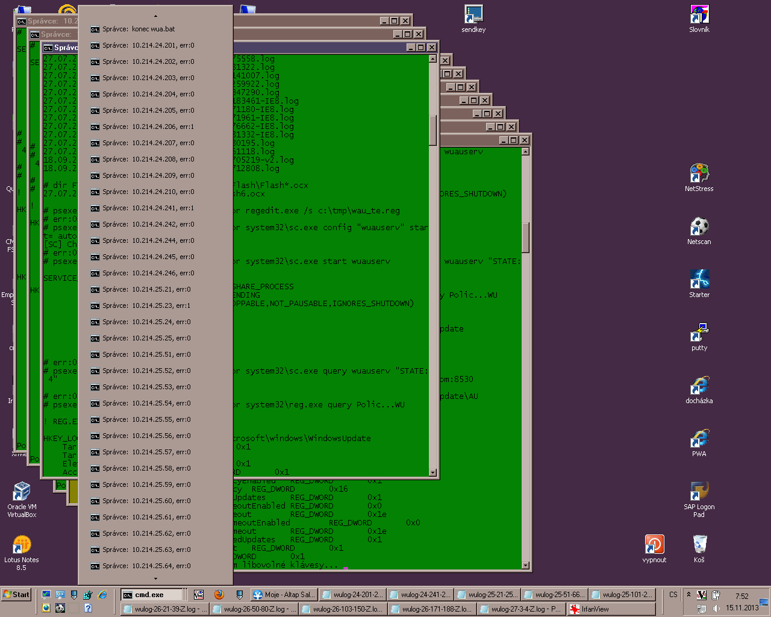Select the Netscan desktop icon
The image size is (771, 617).
click(x=699, y=229)
